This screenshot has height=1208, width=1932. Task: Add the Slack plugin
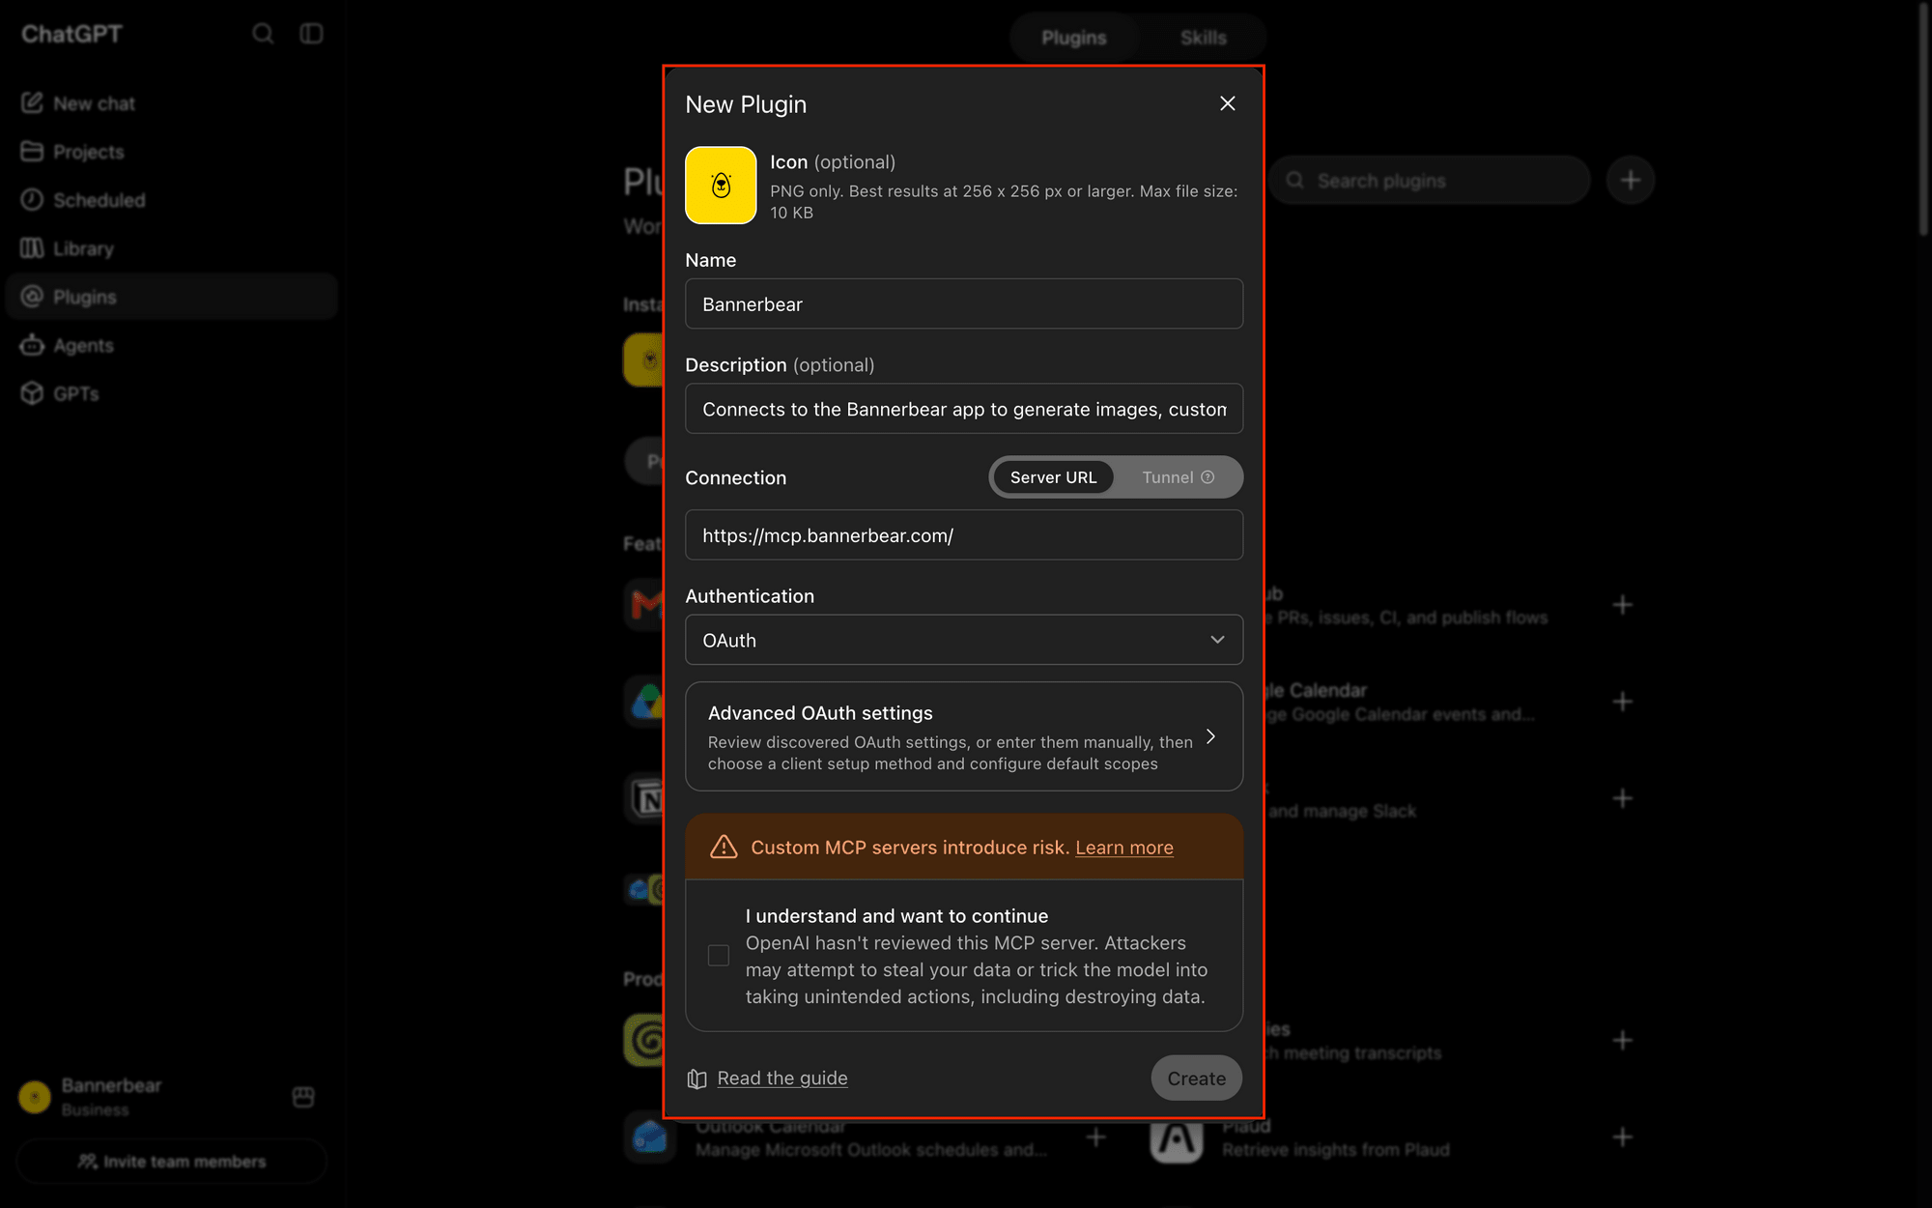[x=1623, y=798]
